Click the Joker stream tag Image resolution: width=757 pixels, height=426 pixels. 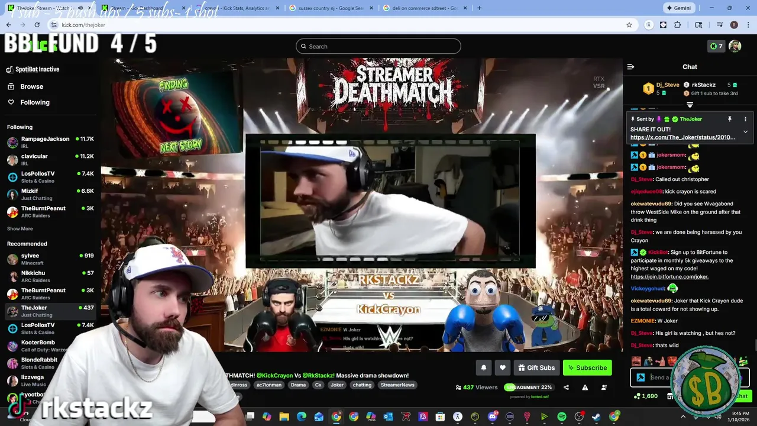click(x=337, y=385)
